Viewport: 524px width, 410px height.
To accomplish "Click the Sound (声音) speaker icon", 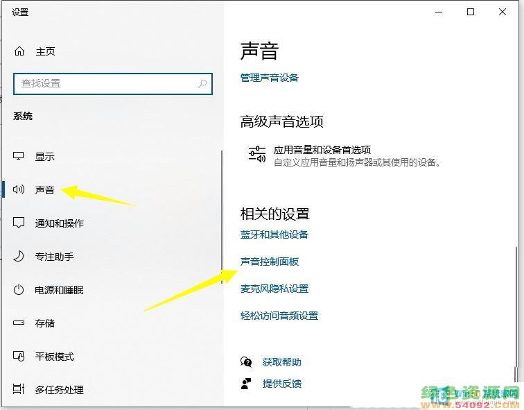I will click(x=19, y=189).
